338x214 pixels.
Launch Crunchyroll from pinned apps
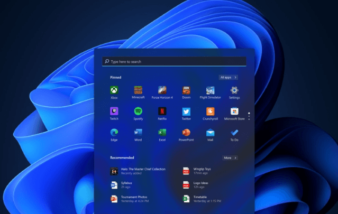click(210, 111)
